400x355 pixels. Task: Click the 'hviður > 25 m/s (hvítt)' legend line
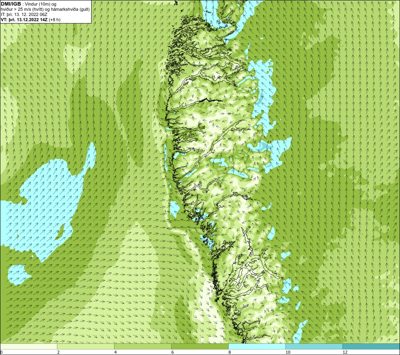coord(45,10)
